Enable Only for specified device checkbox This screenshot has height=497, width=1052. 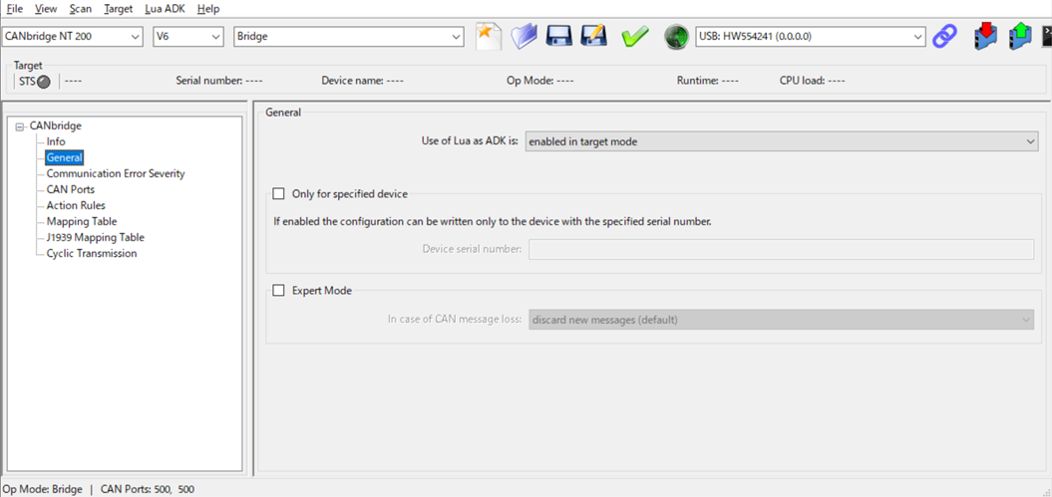[x=278, y=194]
